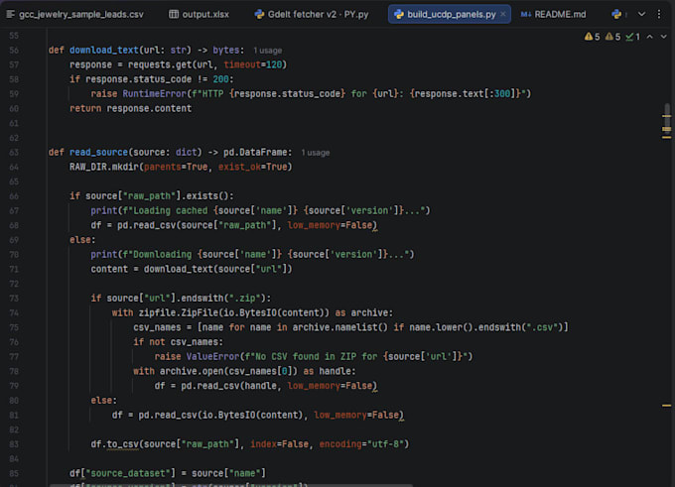Click the vertical scrollbar thumb in editor

click(667, 118)
